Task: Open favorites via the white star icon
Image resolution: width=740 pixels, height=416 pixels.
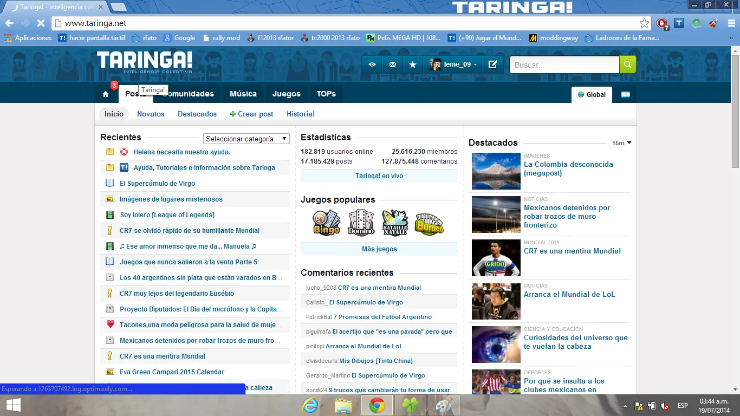Action: (x=413, y=64)
